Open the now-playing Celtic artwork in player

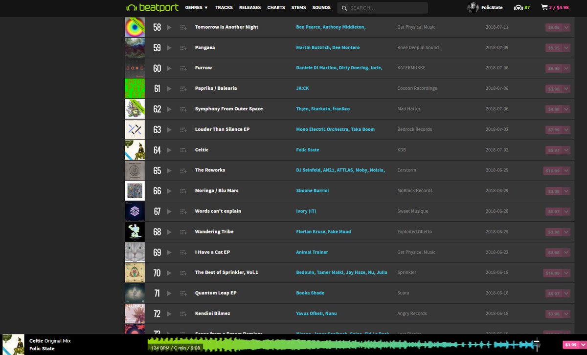14,344
